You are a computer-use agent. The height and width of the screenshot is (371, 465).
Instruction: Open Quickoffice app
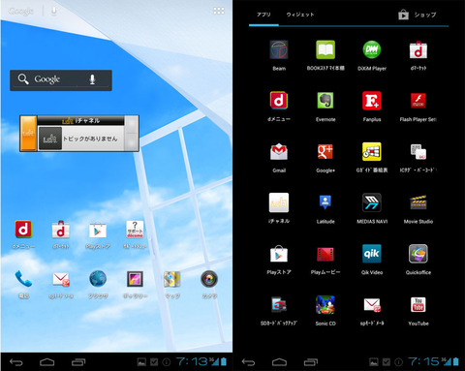[418, 254]
